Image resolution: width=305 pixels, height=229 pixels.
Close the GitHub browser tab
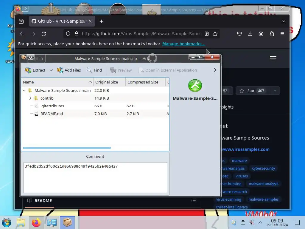click(x=90, y=21)
